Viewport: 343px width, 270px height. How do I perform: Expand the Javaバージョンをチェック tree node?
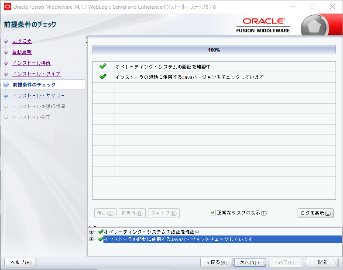pos(92,239)
